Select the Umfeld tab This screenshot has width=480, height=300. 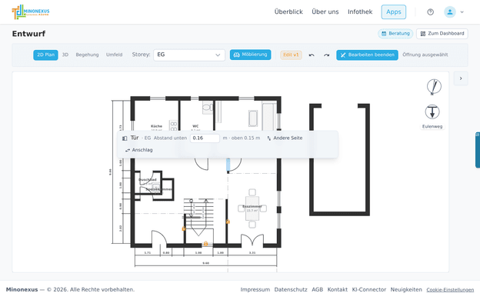(114, 55)
